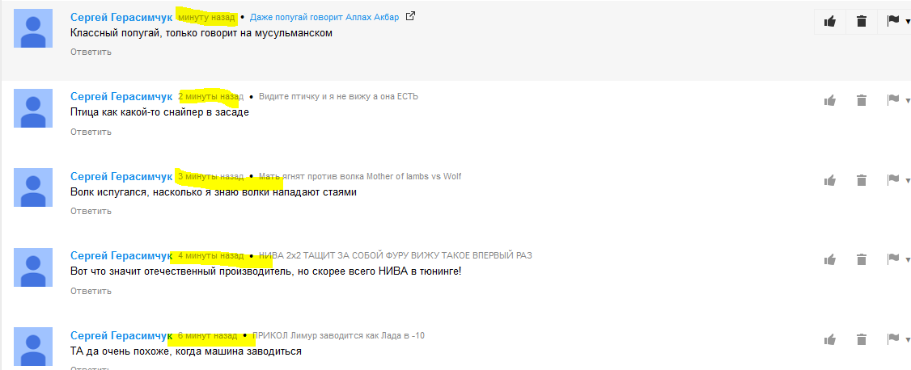Flag the parrot comment
911x370 pixels.
[892, 21]
